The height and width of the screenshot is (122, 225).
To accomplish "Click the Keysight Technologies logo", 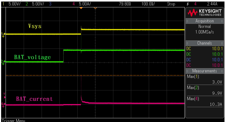I will 205,13.
